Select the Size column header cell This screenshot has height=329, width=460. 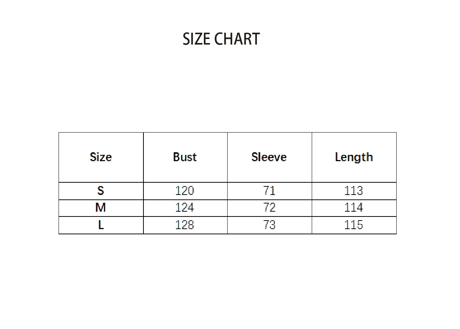101,157
